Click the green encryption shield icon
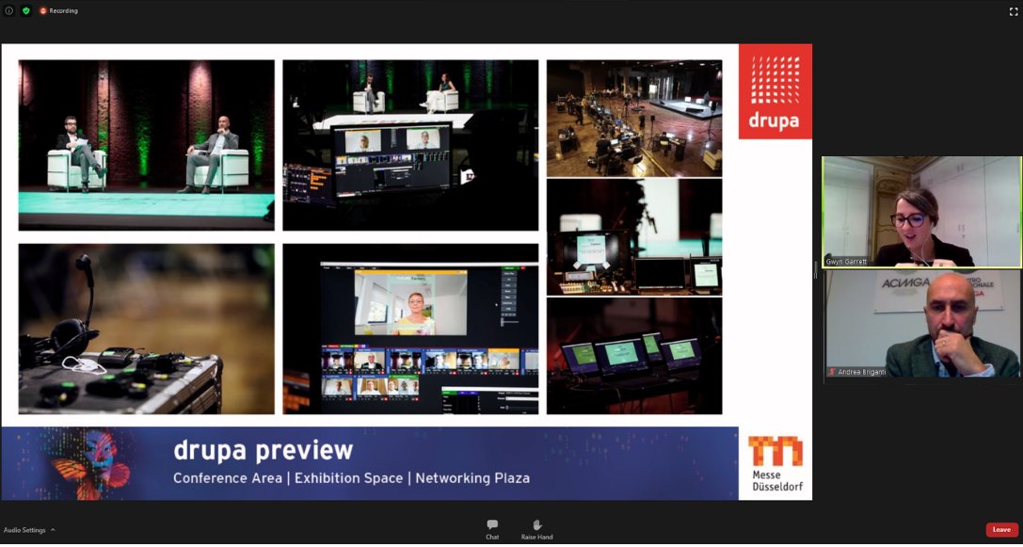 point(26,10)
